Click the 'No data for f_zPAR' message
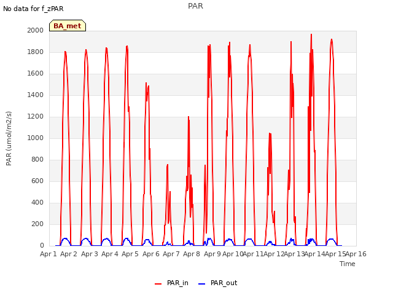The width and height of the screenshot is (393, 295). click(33, 9)
